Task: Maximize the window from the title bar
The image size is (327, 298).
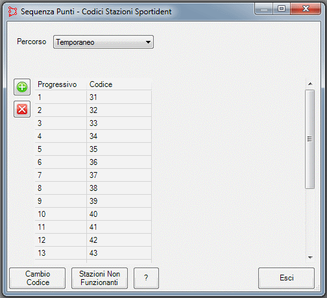Action: pyautogui.click(x=282, y=8)
